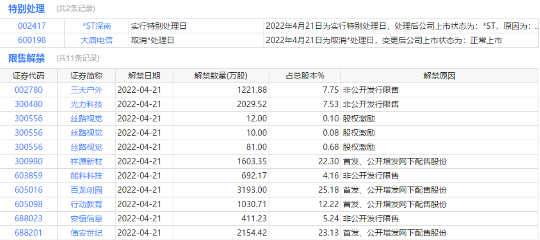Select the (共2条记录) record count

76,9
